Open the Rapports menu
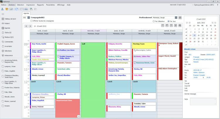 pyautogui.click(x=40, y=5)
